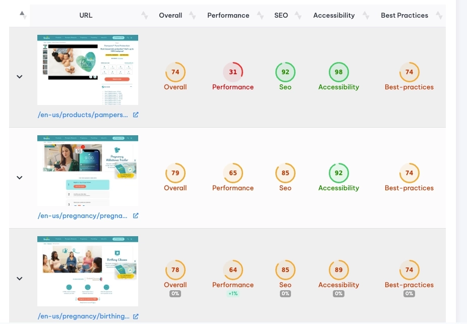467x324 pixels.
Task: Expand the pampers product row
Action: point(20,77)
